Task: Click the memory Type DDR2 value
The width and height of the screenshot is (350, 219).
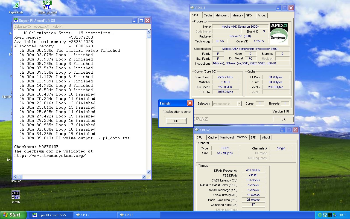Action: [225, 148]
